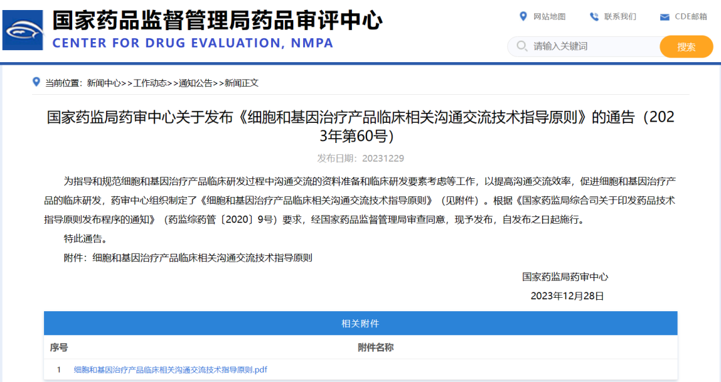The width and height of the screenshot is (721, 382).
Task: Click the magnifier icon in search box
Action: pos(521,46)
